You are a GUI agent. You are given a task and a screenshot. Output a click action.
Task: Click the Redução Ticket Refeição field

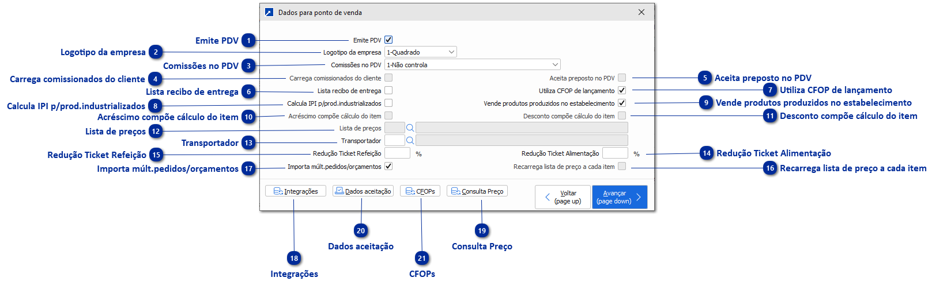tap(397, 153)
